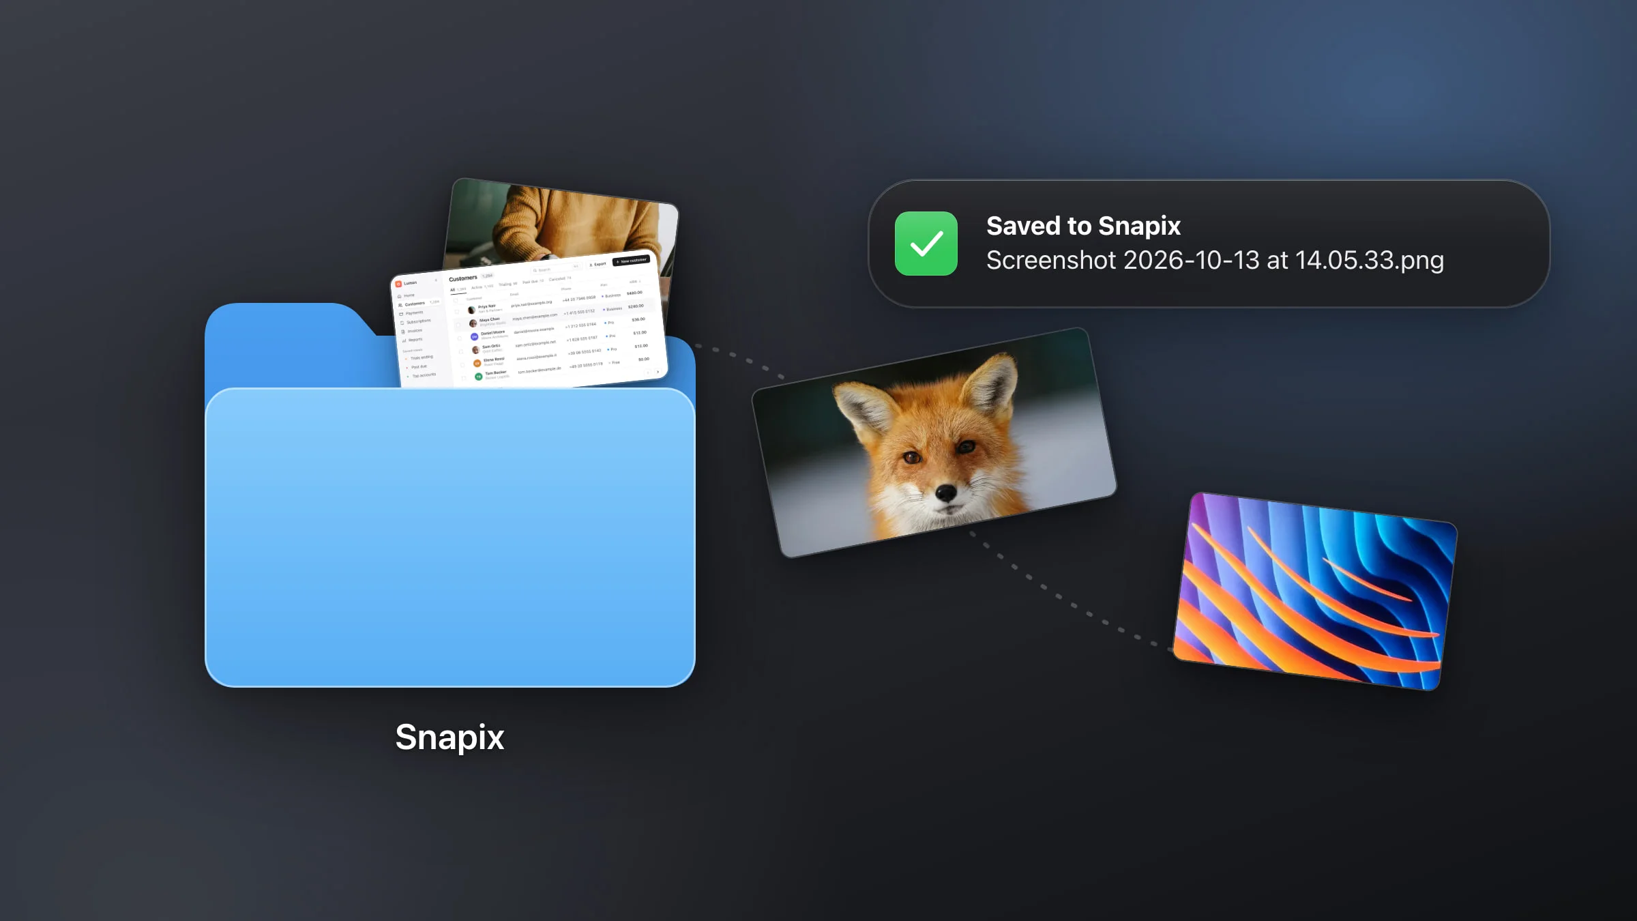This screenshot has width=1637, height=921.
Task: Click the "Snapix" label under the folder
Action: 449,737
